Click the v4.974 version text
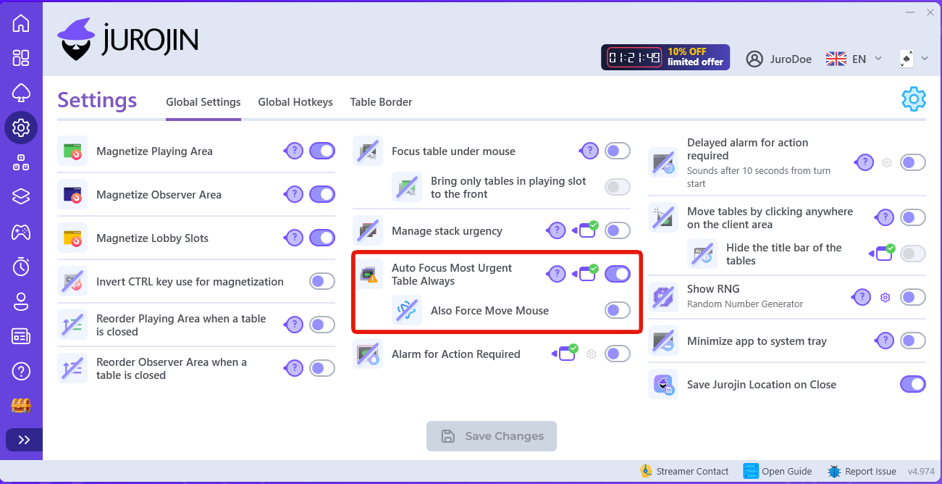The width and height of the screenshot is (942, 484). [921, 471]
